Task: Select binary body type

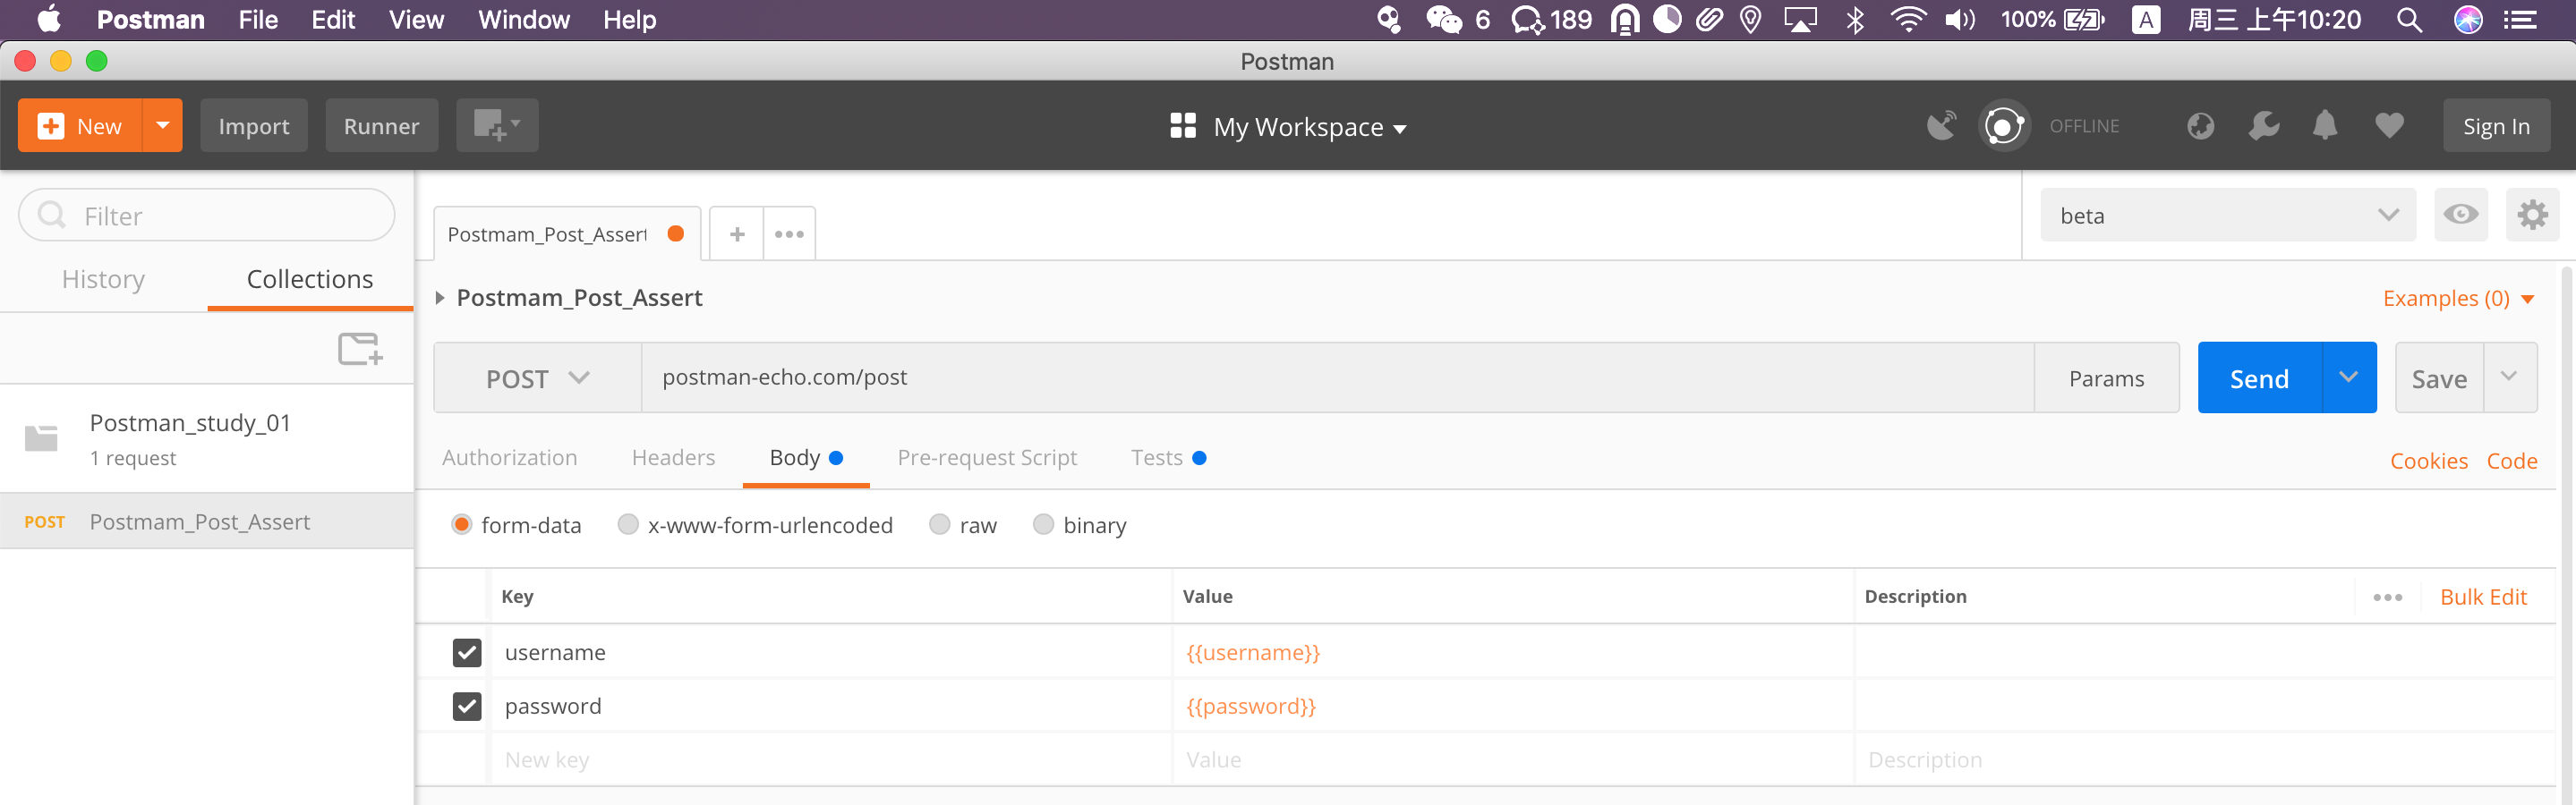Action: coord(1043,524)
